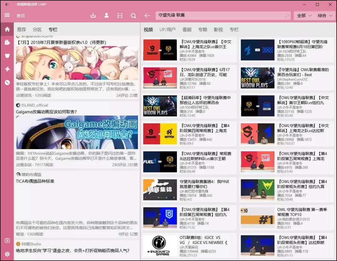337x261 pixels.
Task: Open the second sidebar channel icon
Action: tap(7, 42)
